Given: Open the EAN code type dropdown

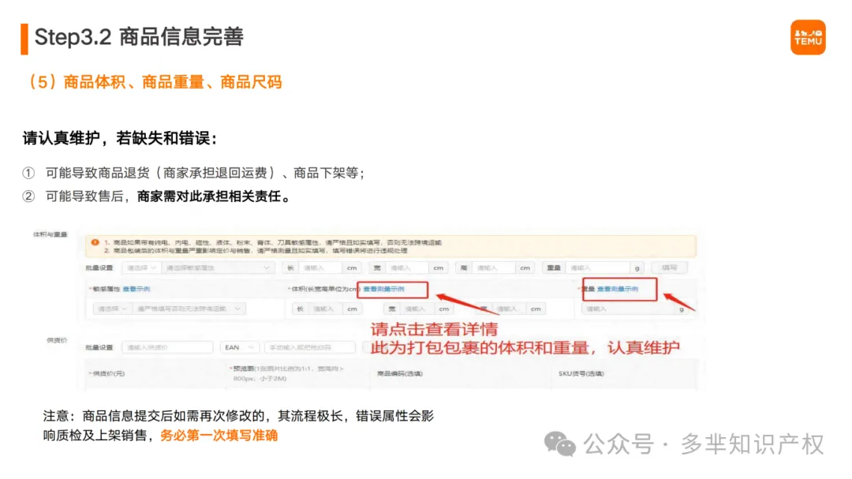Looking at the screenshot, I should (x=239, y=347).
